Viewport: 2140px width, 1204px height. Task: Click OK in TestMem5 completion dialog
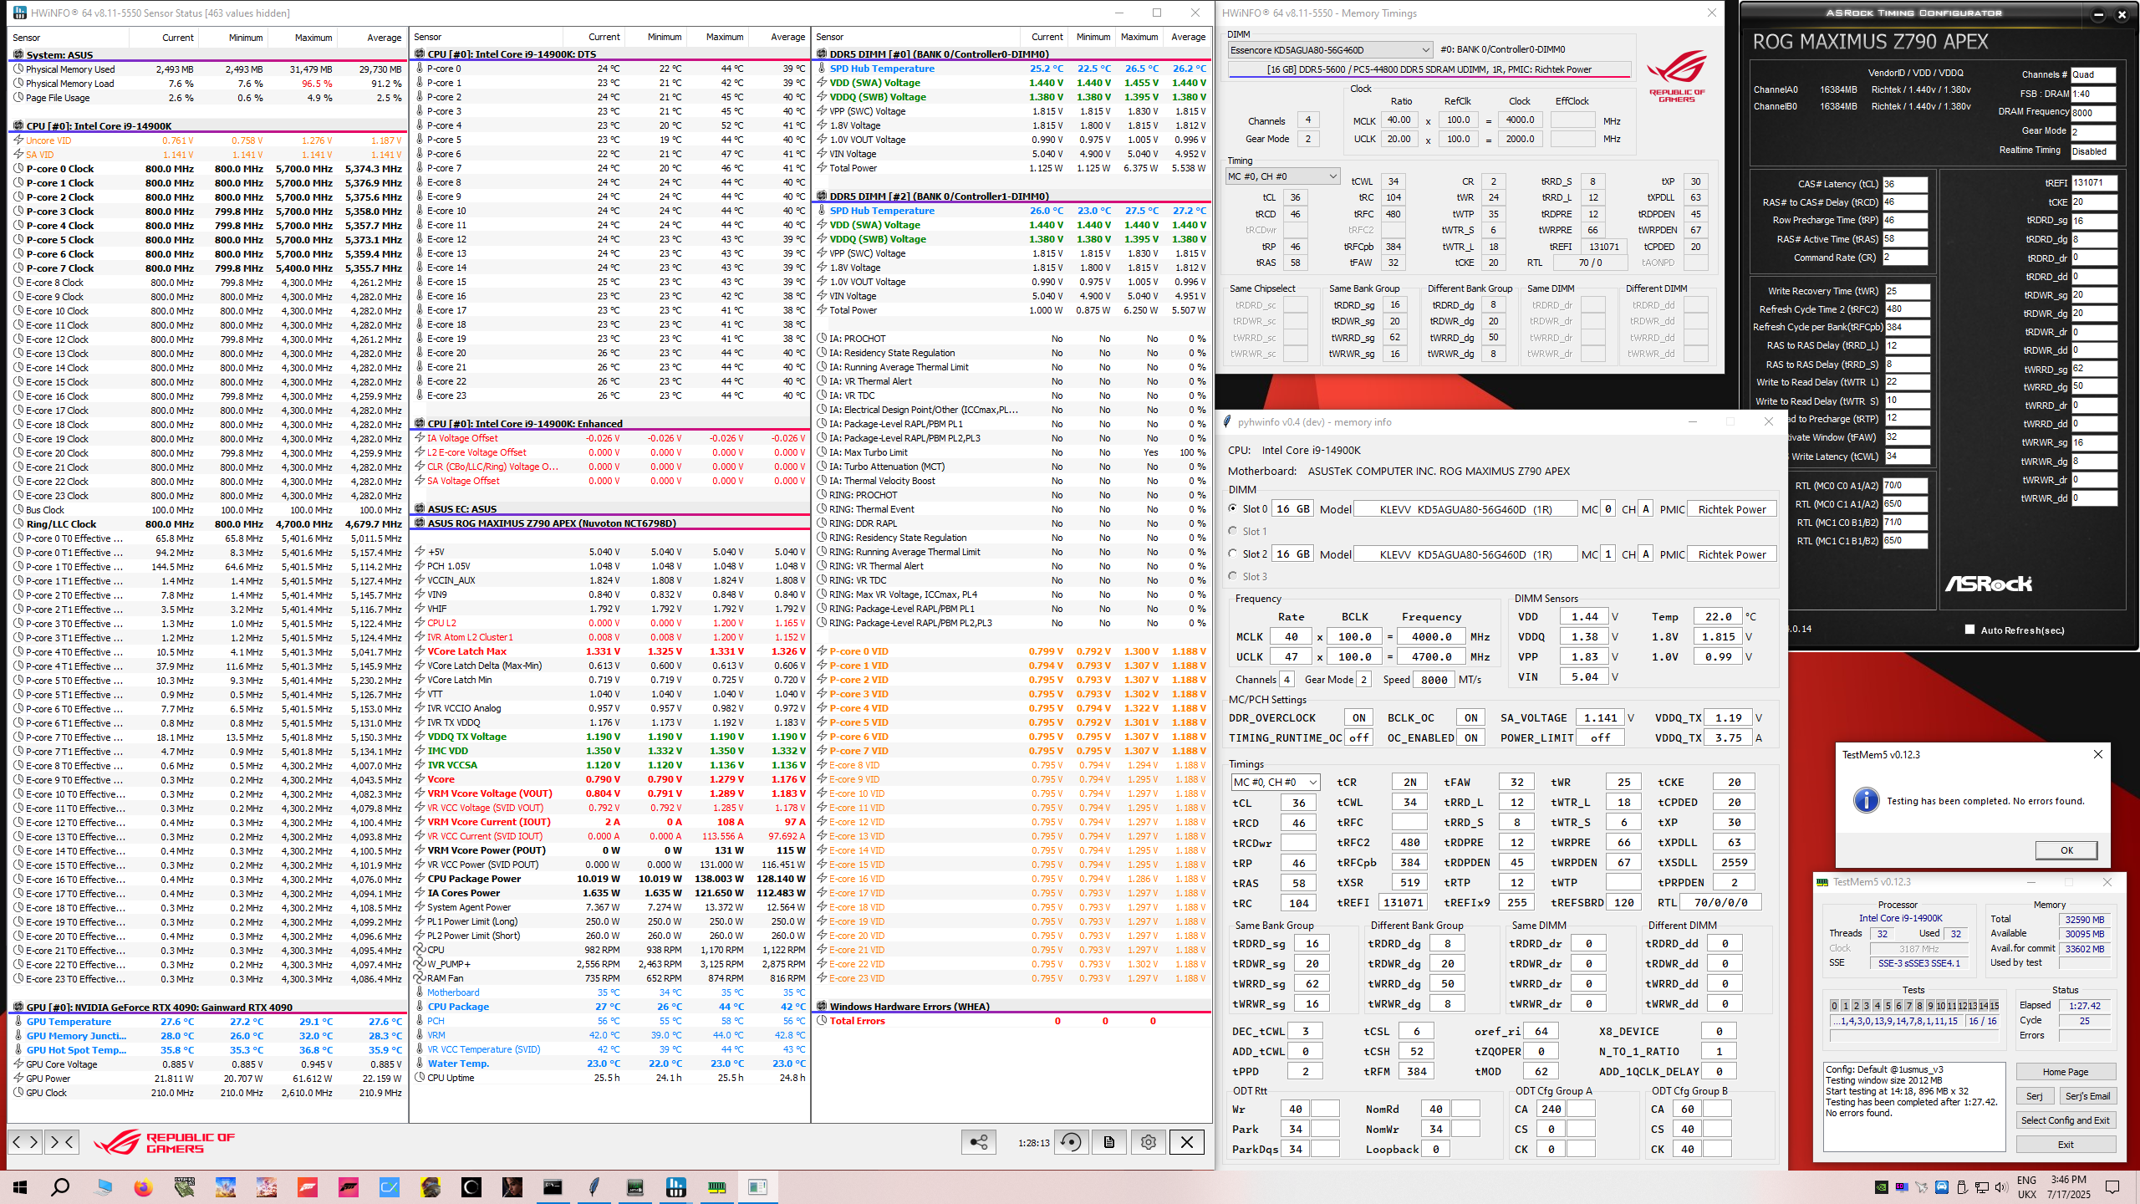click(x=2066, y=850)
